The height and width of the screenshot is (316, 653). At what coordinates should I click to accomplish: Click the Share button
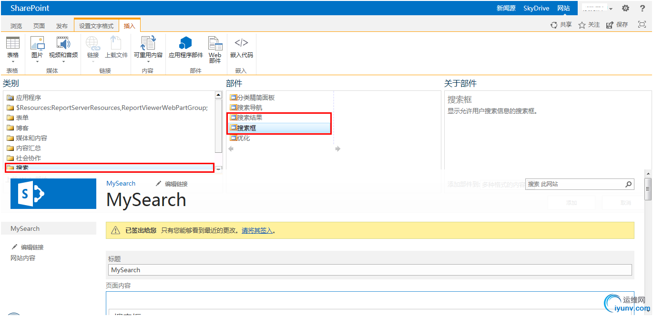click(x=561, y=25)
